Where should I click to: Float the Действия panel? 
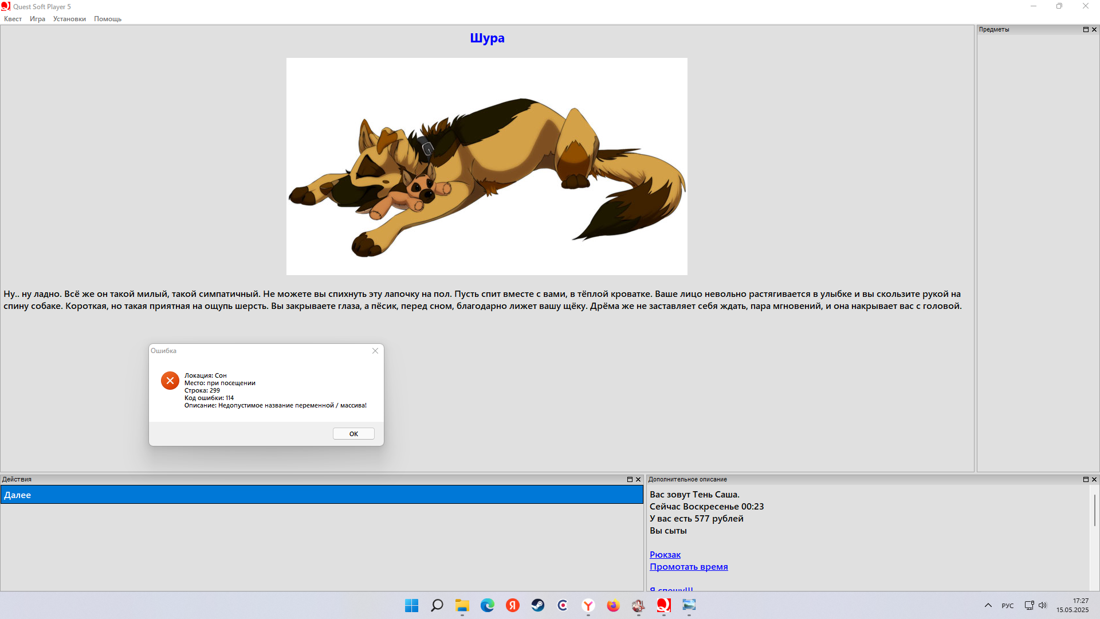pyautogui.click(x=630, y=480)
